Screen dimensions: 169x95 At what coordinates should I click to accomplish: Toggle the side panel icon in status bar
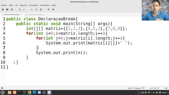[2, 88]
